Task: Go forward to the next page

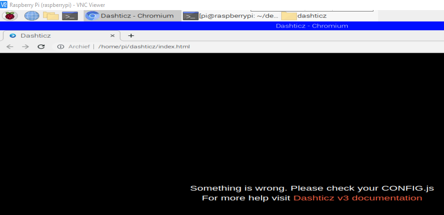Action: point(26,47)
